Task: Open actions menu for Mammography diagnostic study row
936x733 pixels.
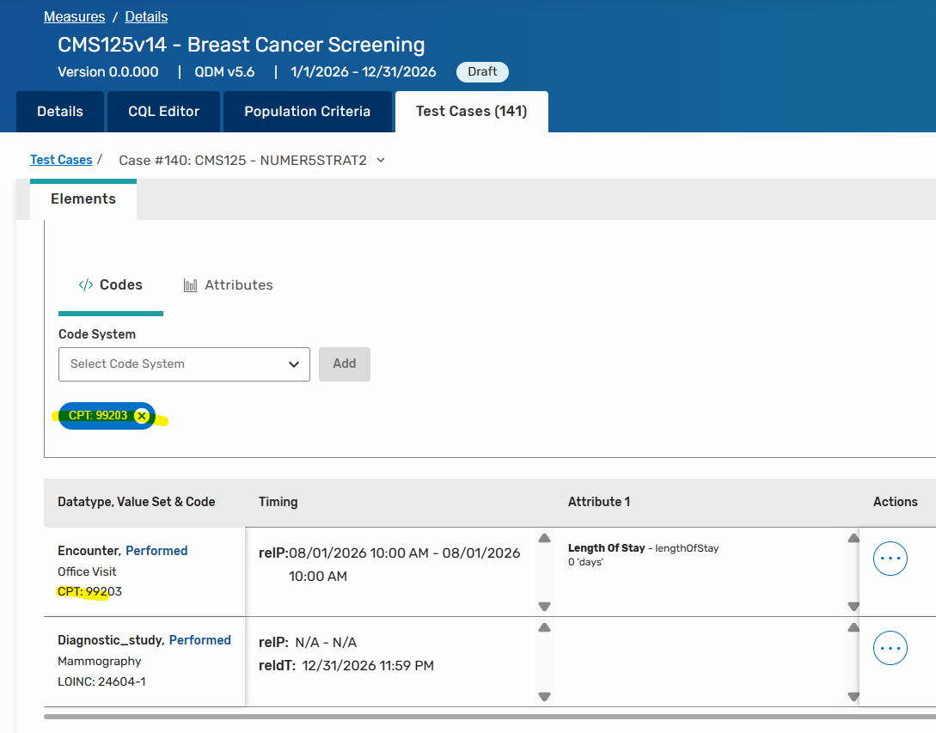Action: (x=890, y=648)
